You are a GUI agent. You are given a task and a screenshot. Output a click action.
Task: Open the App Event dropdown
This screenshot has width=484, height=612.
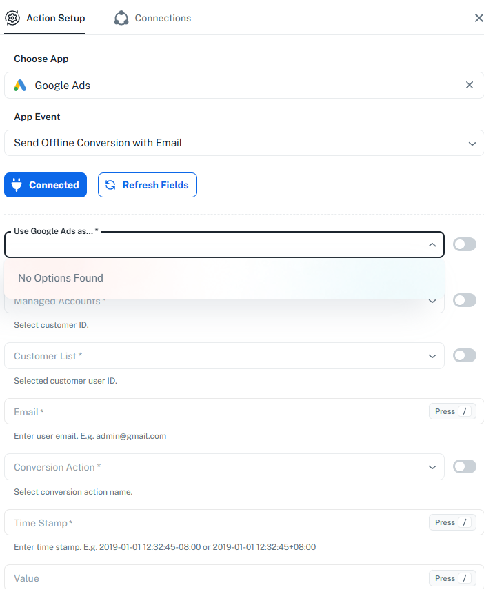pyautogui.click(x=244, y=143)
